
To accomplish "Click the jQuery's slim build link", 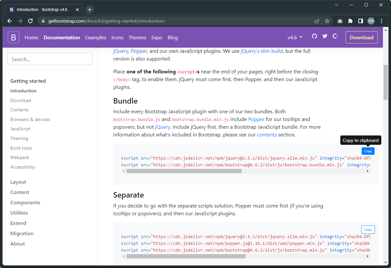I will pyautogui.click(x=262, y=51).
